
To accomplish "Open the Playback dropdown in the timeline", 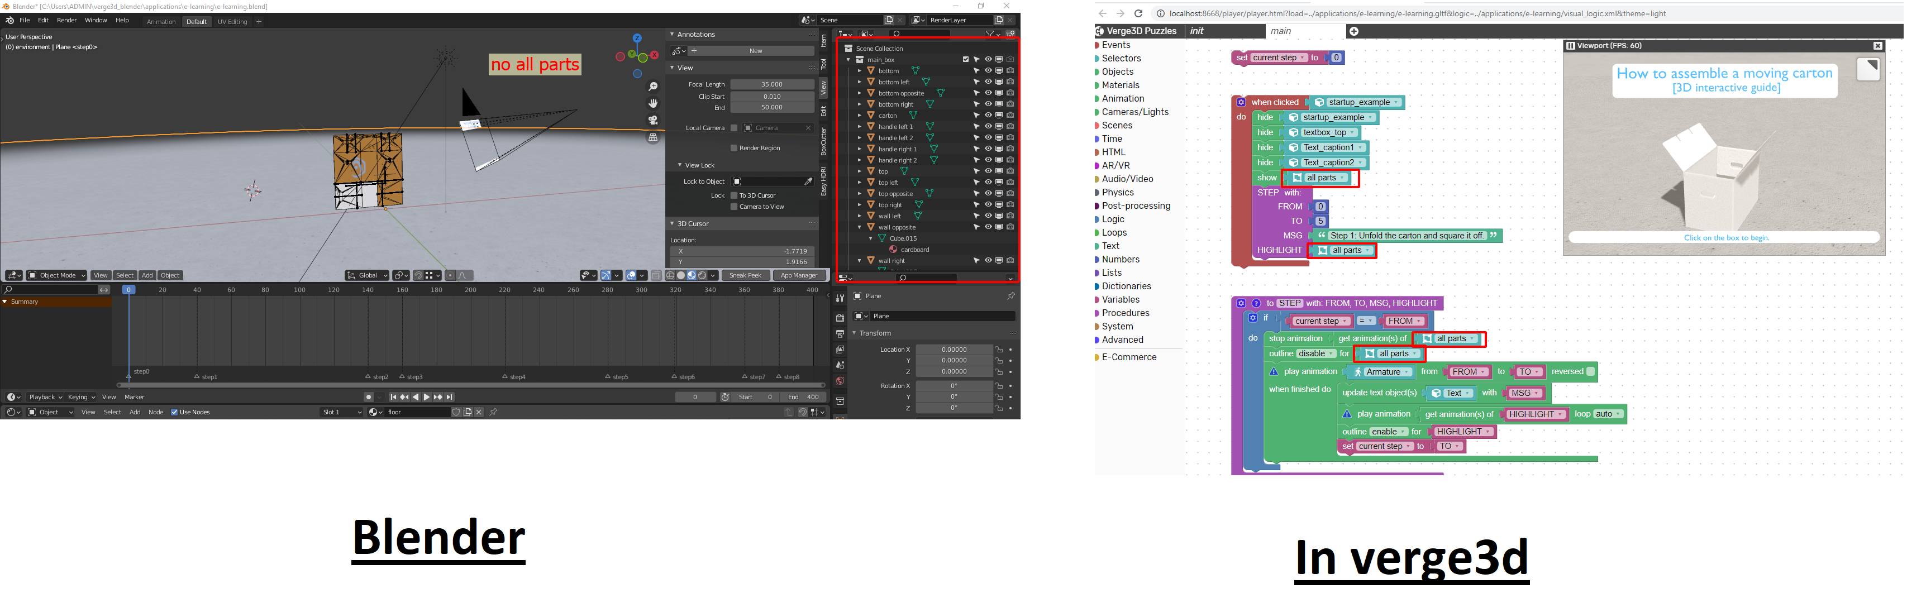I will click(45, 398).
